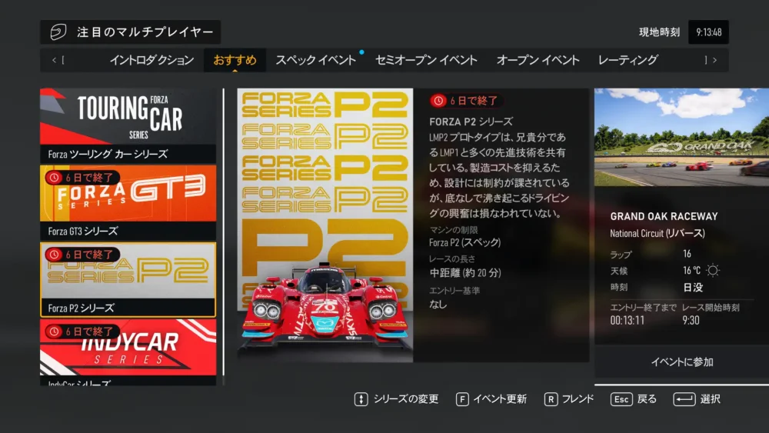This screenshot has height=433, width=769.
Task: Click the Enter key icon for 選択
Action: click(684, 399)
